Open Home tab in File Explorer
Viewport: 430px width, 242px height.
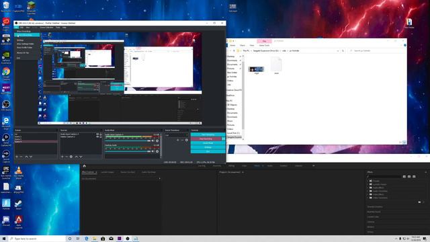pos(232,45)
